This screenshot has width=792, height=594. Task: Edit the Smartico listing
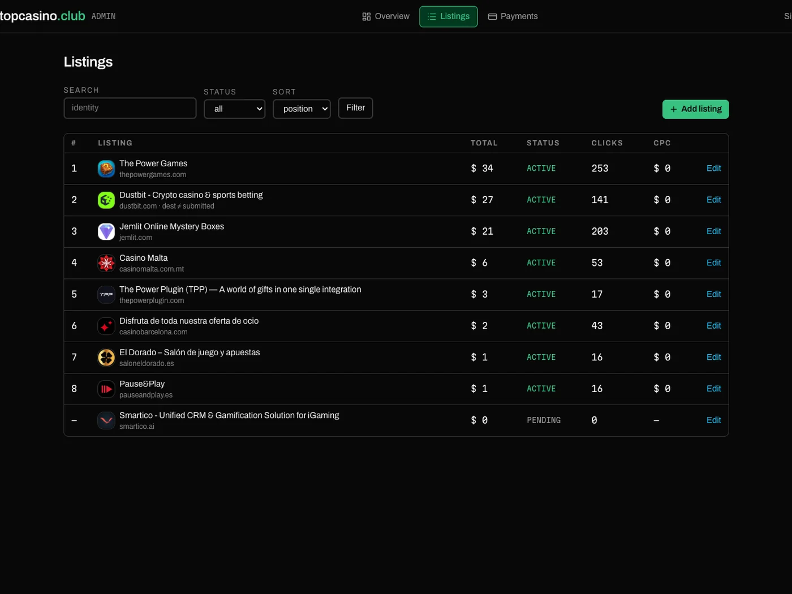pyautogui.click(x=714, y=420)
